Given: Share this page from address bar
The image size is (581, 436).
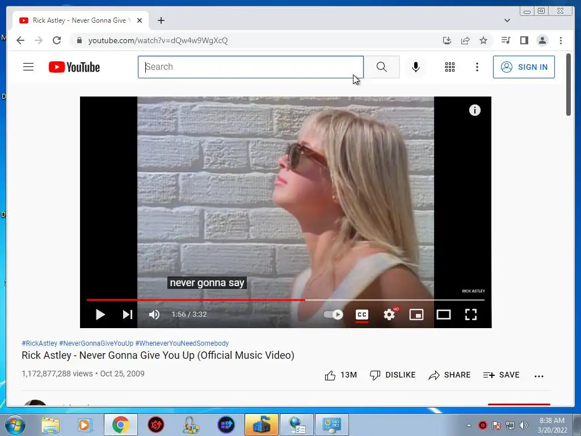Looking at the screenshot, I should tap(465, 40).
